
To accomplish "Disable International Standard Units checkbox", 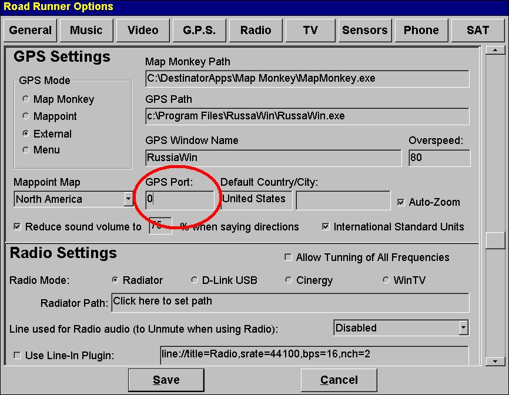I will tap(326, 227).
